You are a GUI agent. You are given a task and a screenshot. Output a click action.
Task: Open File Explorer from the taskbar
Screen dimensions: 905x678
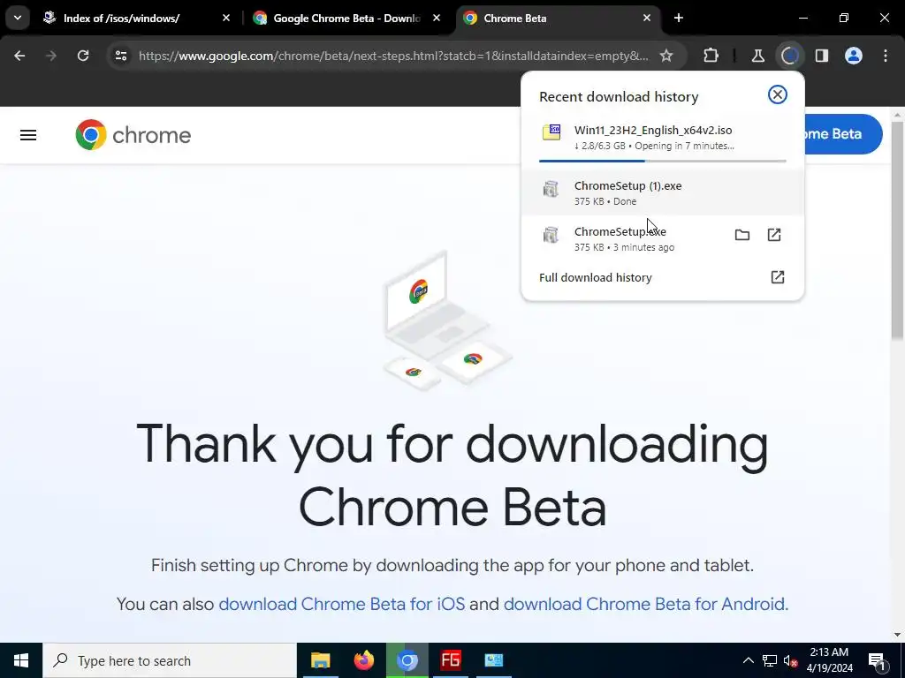pos(320,660)
